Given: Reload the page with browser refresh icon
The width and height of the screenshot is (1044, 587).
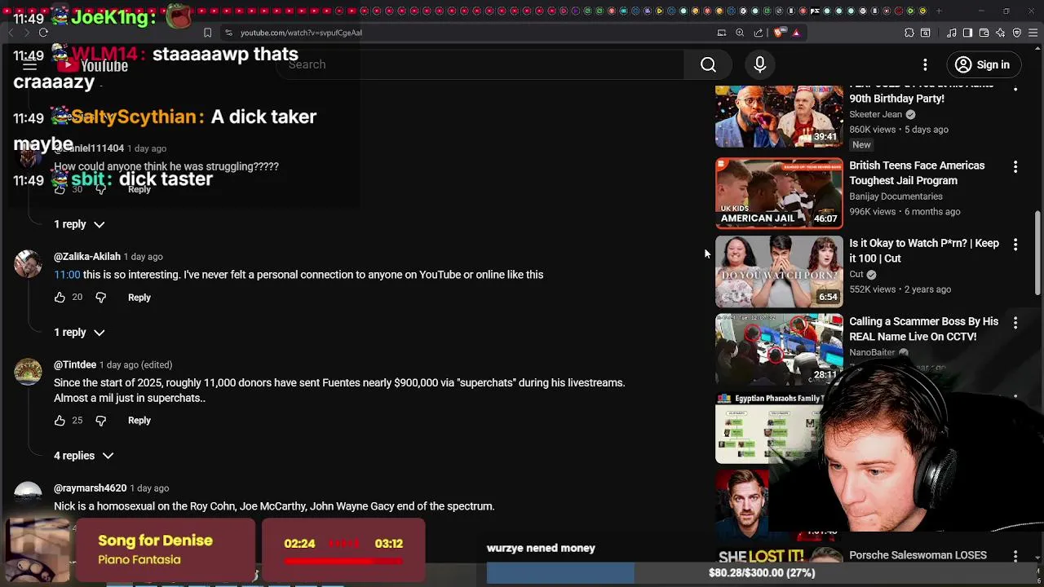Looking at the screenshot, I should pyautogui.click(x=43, y=33).
